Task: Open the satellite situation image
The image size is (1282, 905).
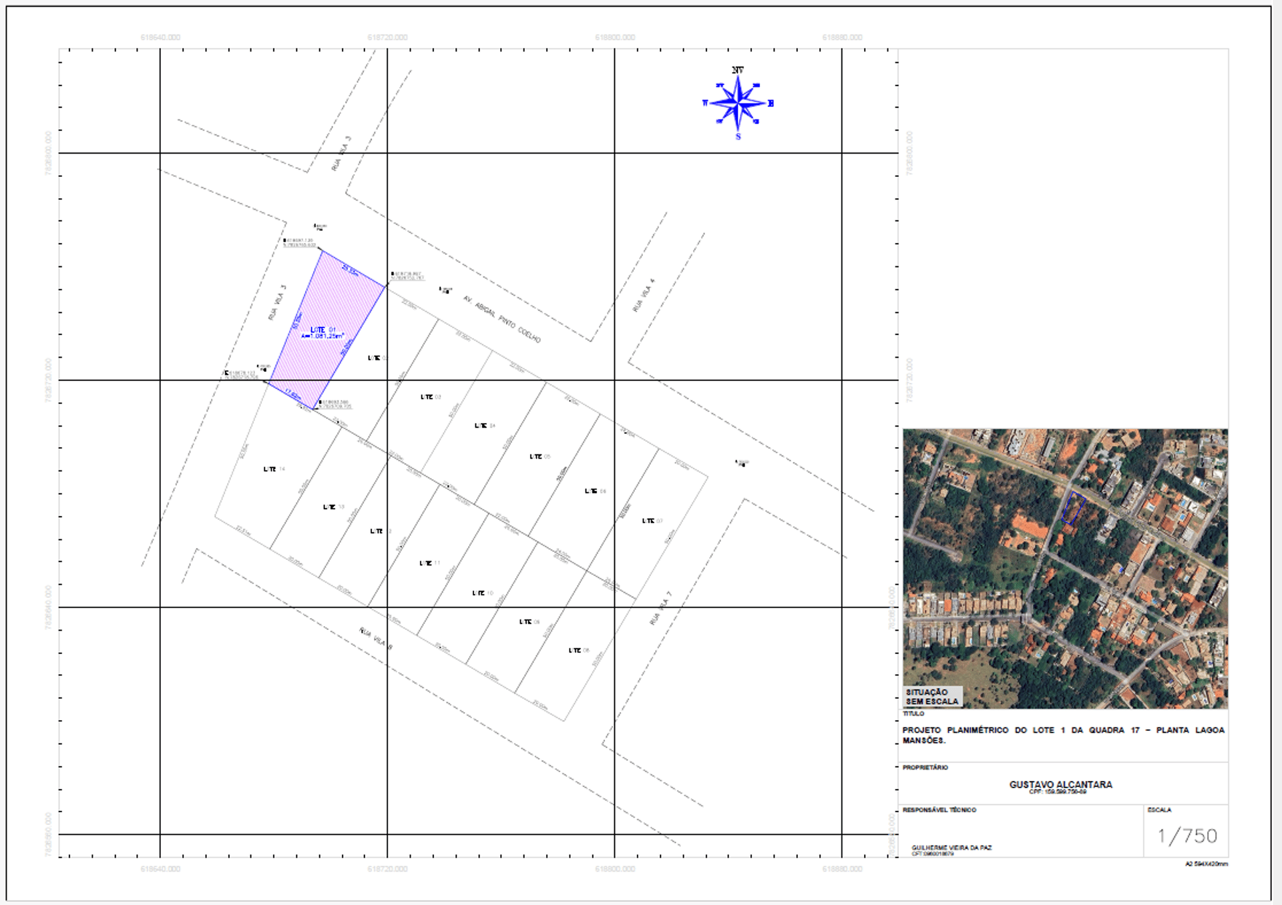Action: point(1065,569)
